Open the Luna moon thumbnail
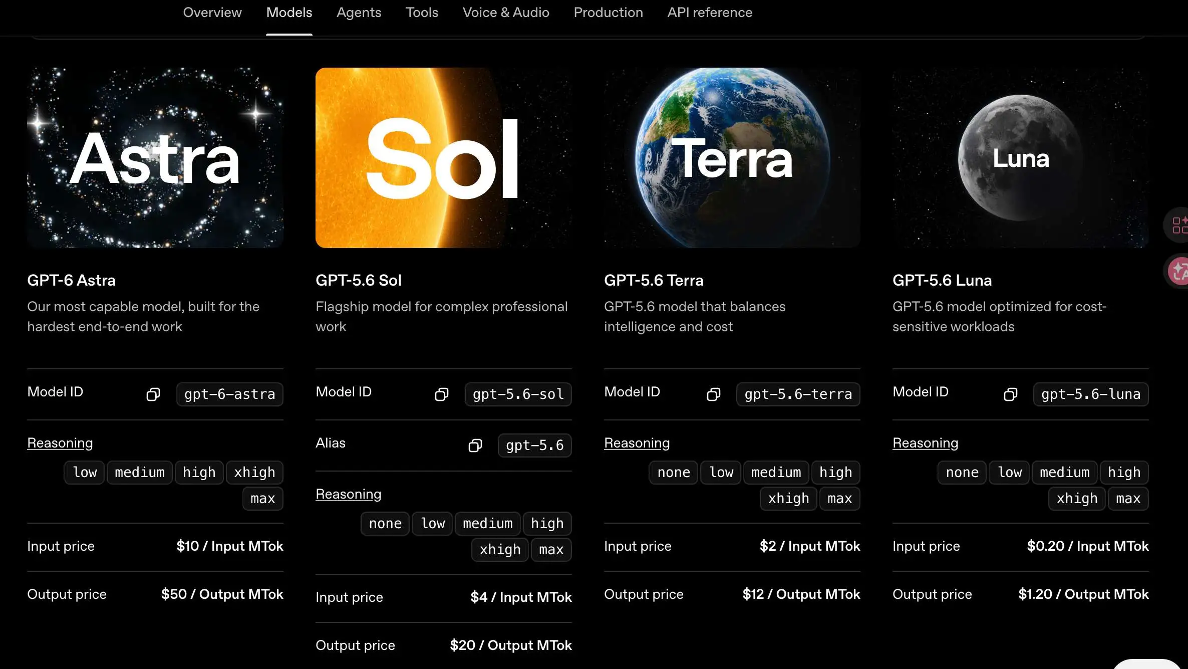This screenshot has width=1188, height=669. coord(1021,158)
